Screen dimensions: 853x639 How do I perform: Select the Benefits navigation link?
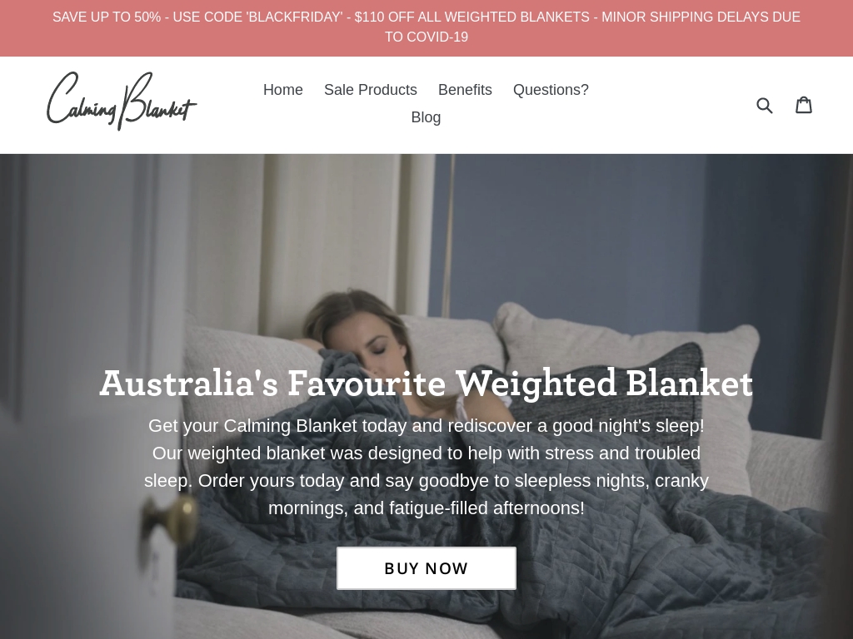pyautogui.click(x=465, y=90)
